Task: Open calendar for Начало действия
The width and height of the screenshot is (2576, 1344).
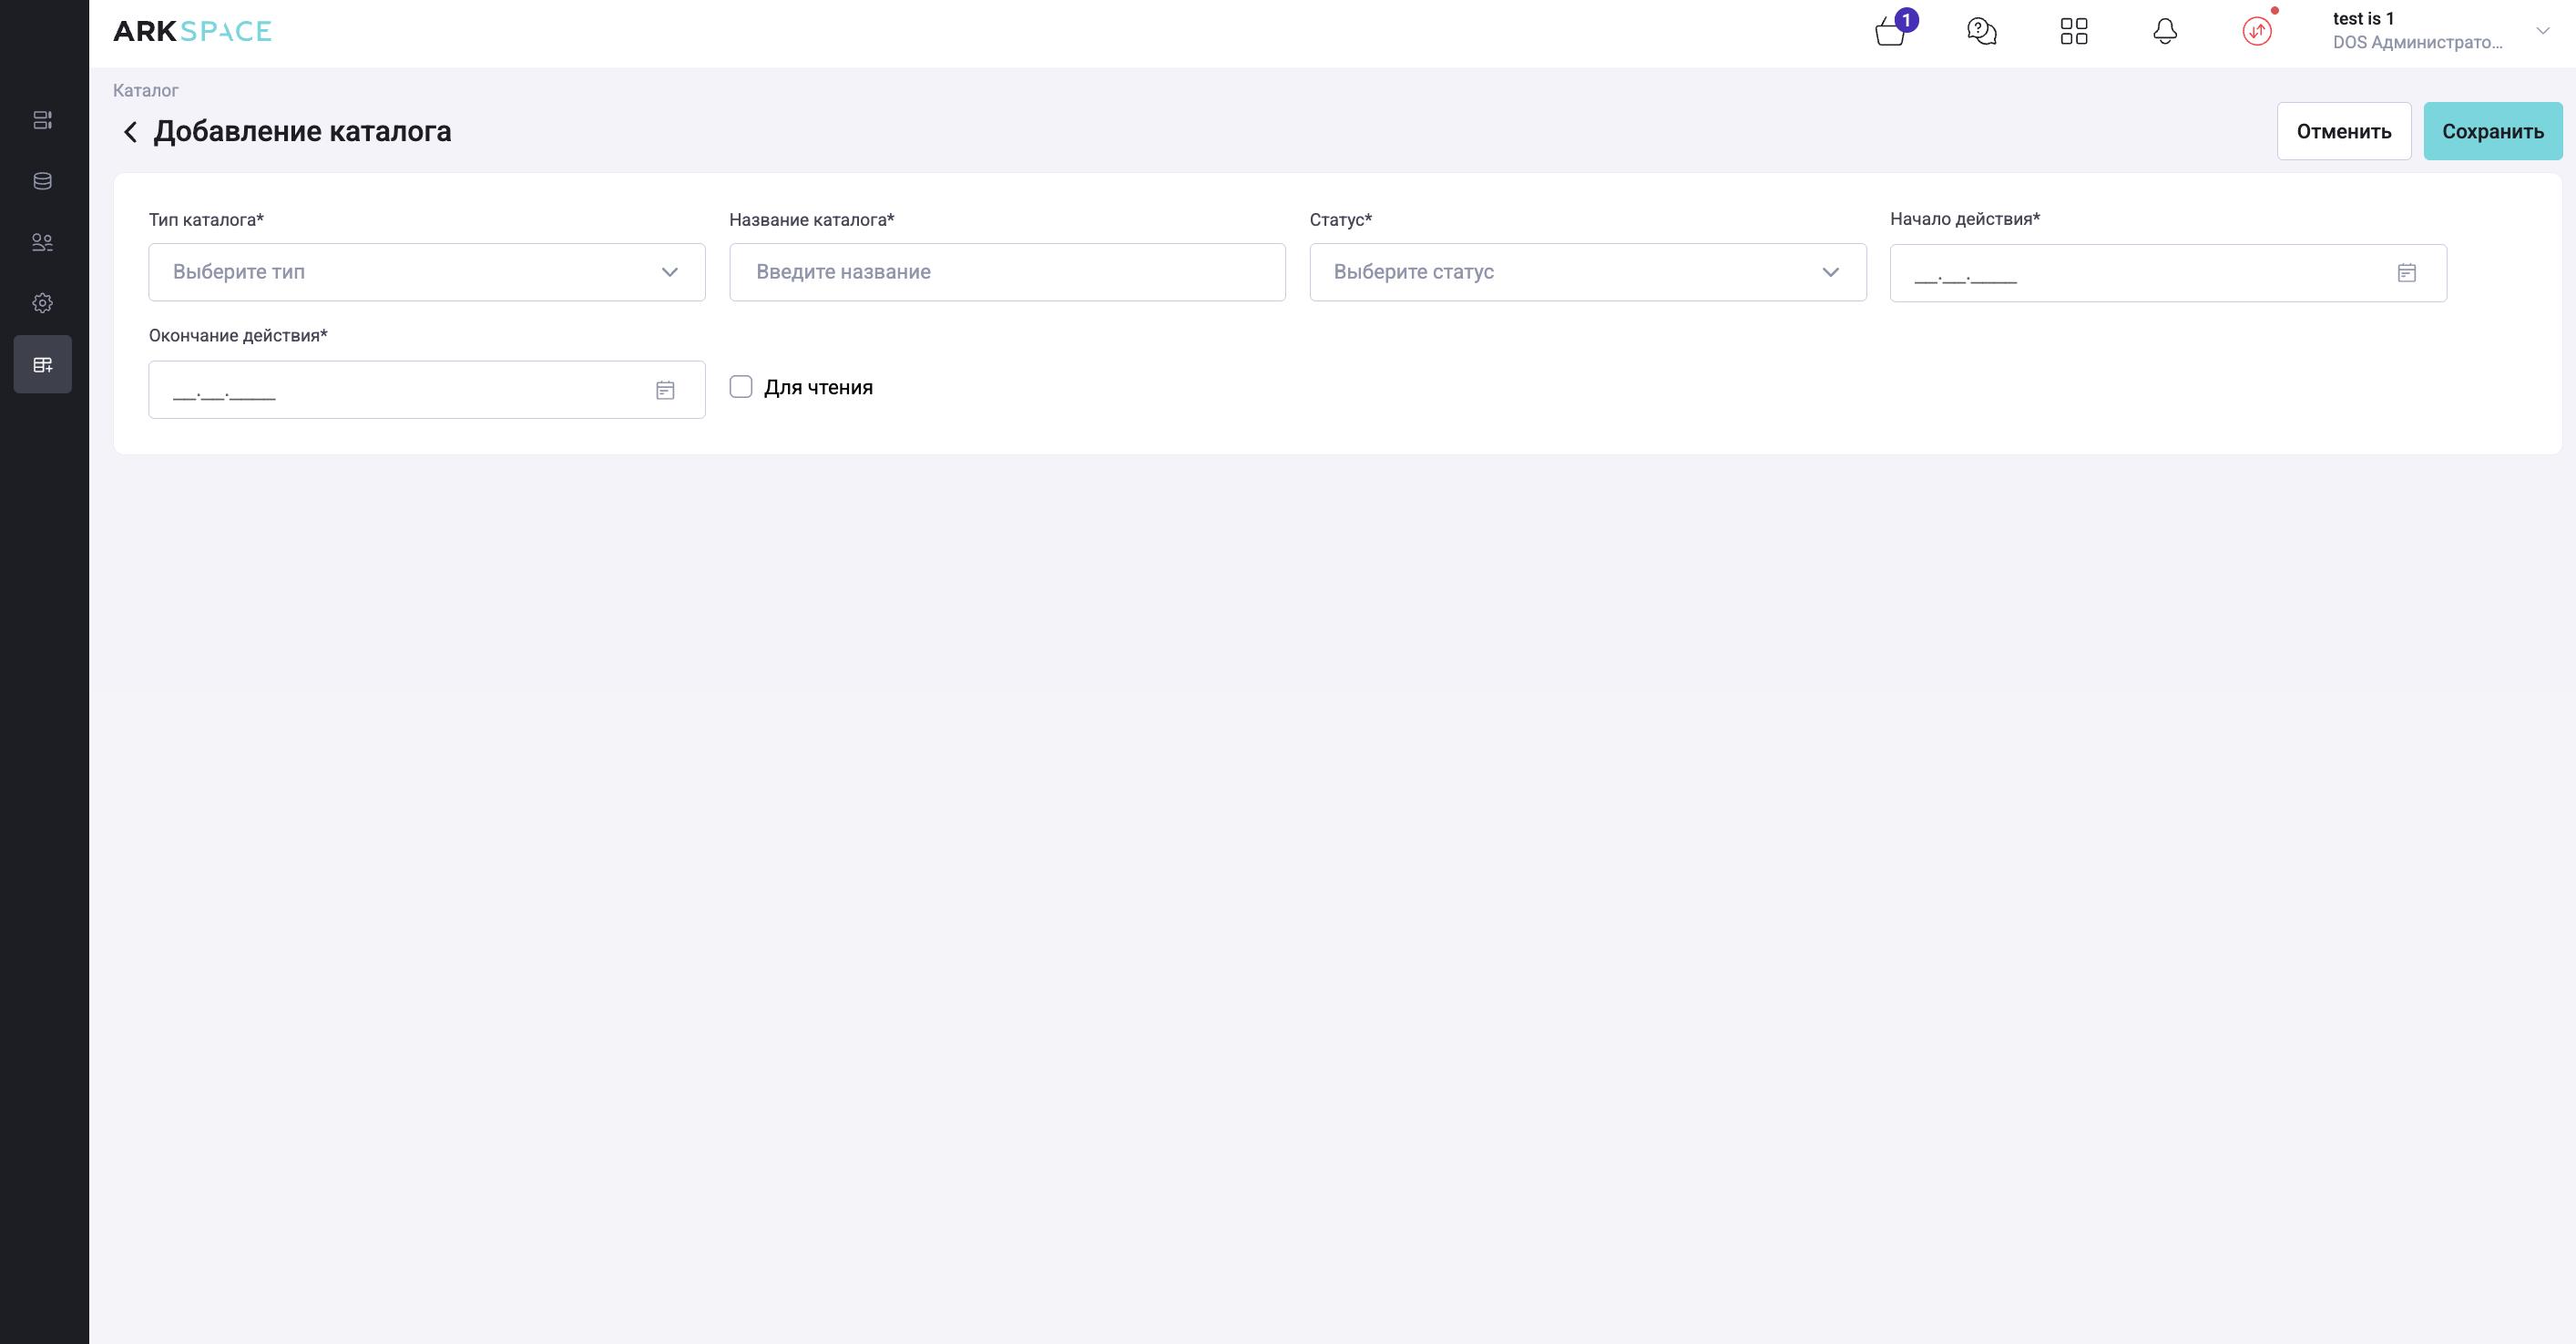Action: point(2407,273)
